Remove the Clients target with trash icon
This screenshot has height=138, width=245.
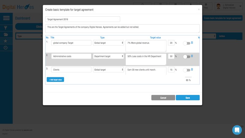click(192, 70)
